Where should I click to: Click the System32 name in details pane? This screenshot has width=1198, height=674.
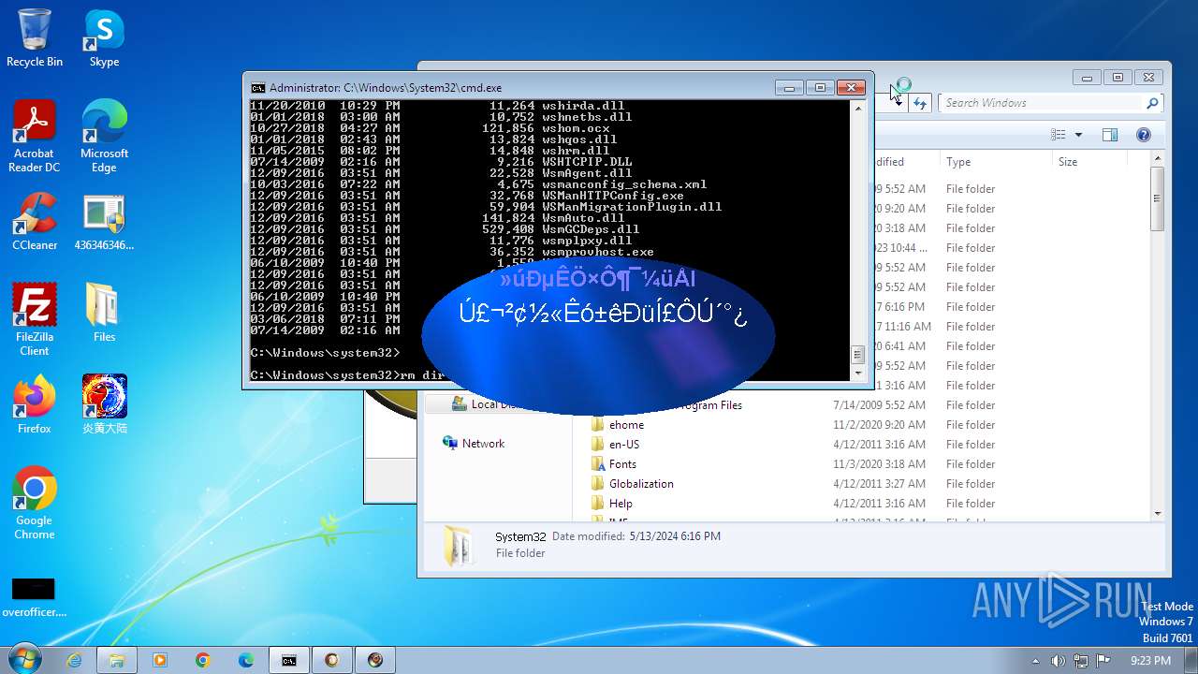520,536
